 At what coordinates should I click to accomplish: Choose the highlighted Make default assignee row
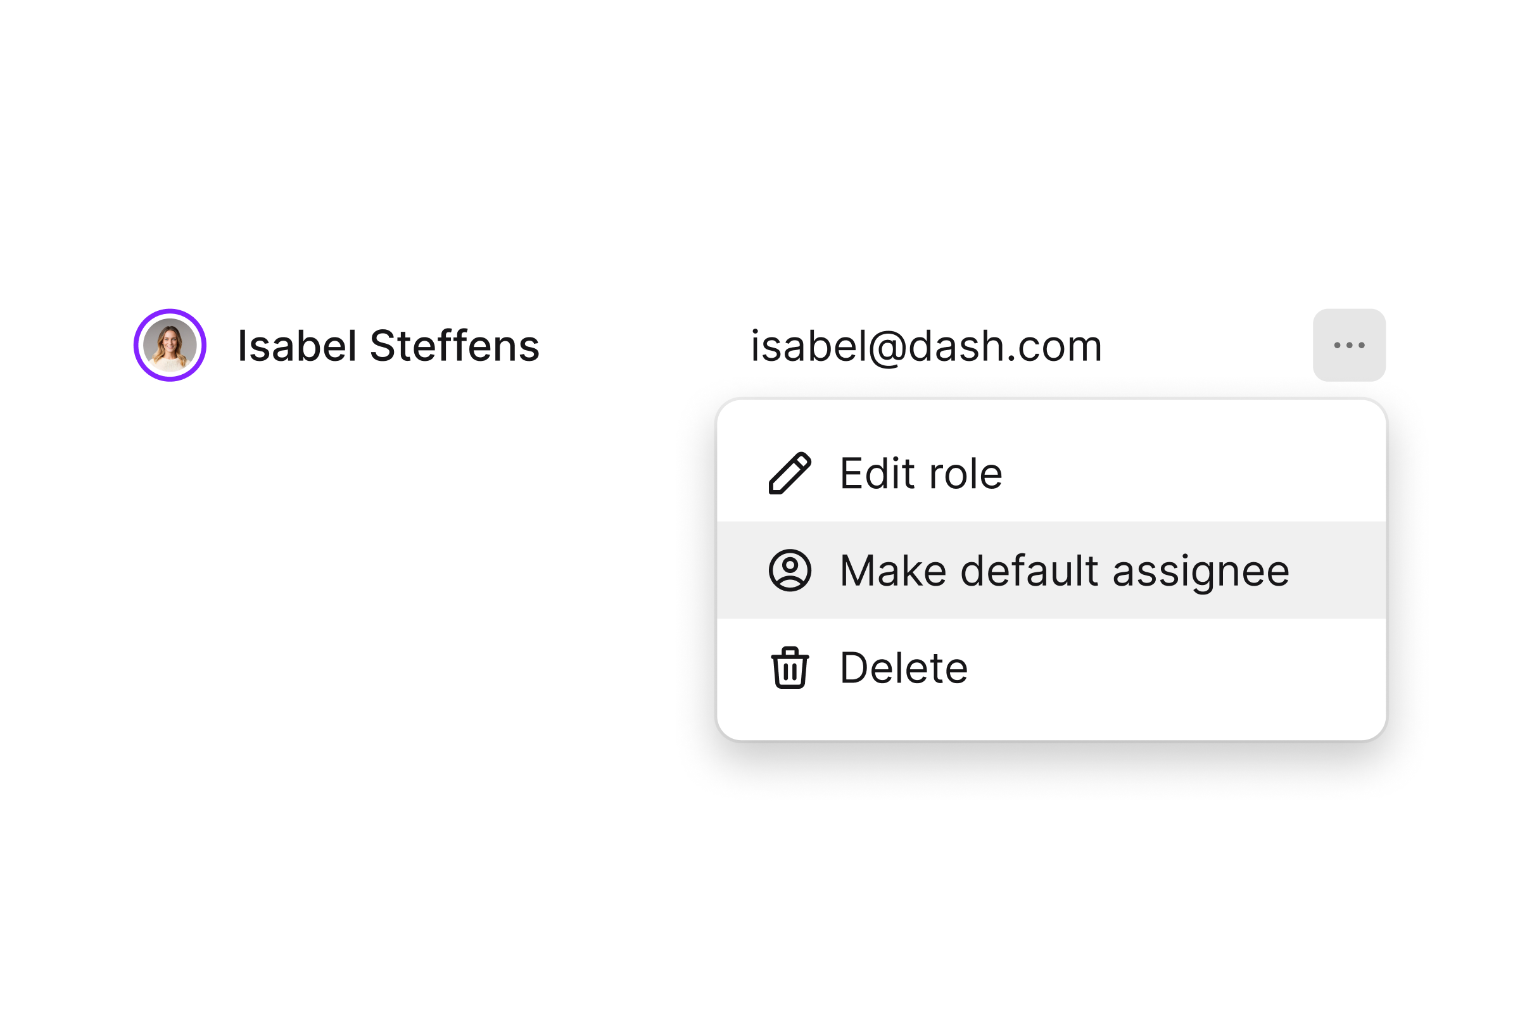(x=1051, y=570)
